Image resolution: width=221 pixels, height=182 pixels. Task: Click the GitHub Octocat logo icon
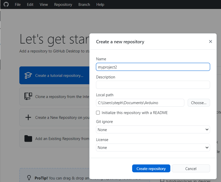click(6, 4)
